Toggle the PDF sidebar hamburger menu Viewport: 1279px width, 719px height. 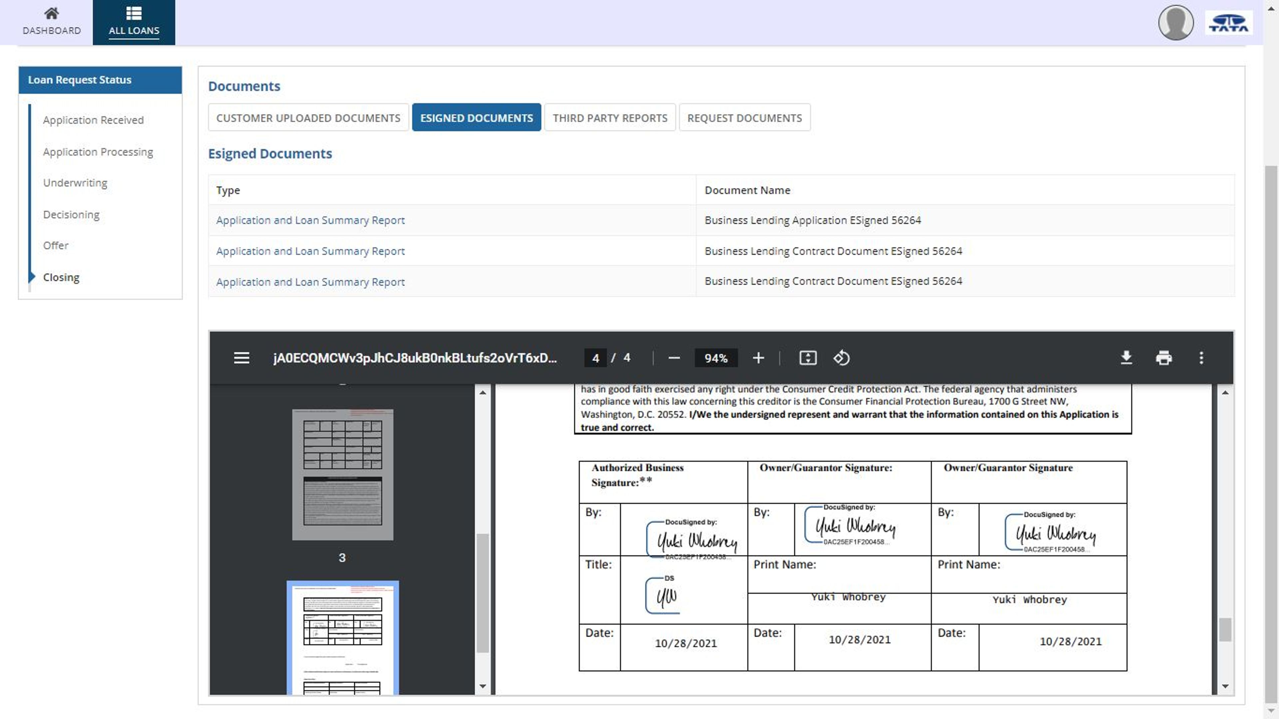[x=241, y=358]
